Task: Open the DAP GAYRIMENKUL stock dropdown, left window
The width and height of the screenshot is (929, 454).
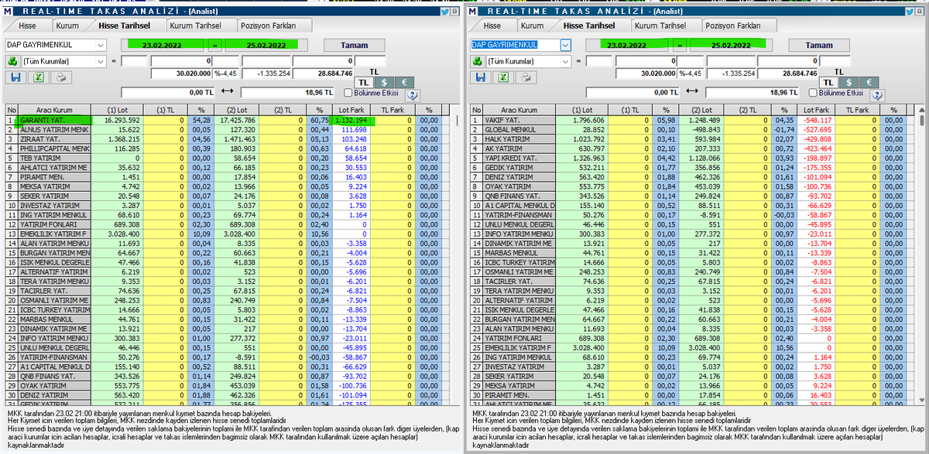Action: (x=101, y=45)
